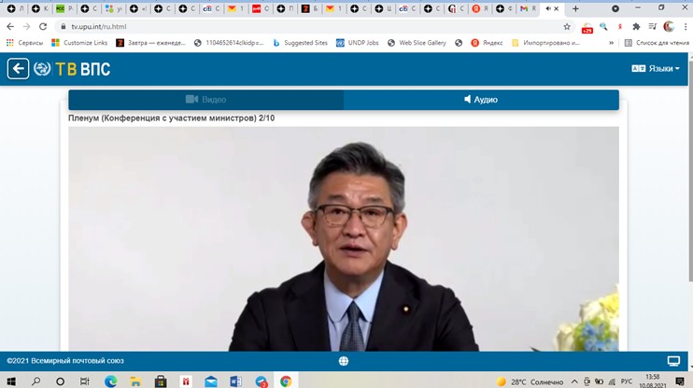The image size is (693, 388).
Task: Open the Customize Links bookmark
Action: click(x=79, y=43)
